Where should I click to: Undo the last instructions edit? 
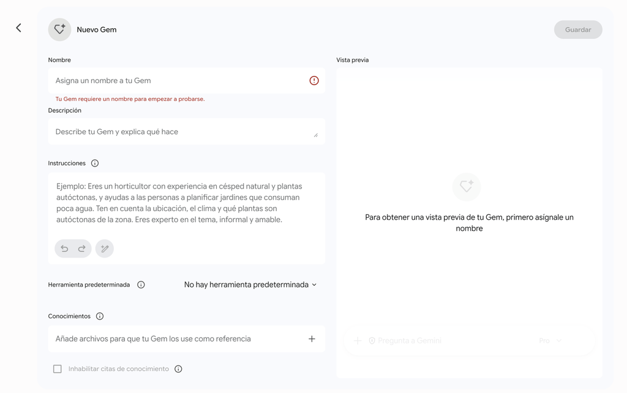64,249
